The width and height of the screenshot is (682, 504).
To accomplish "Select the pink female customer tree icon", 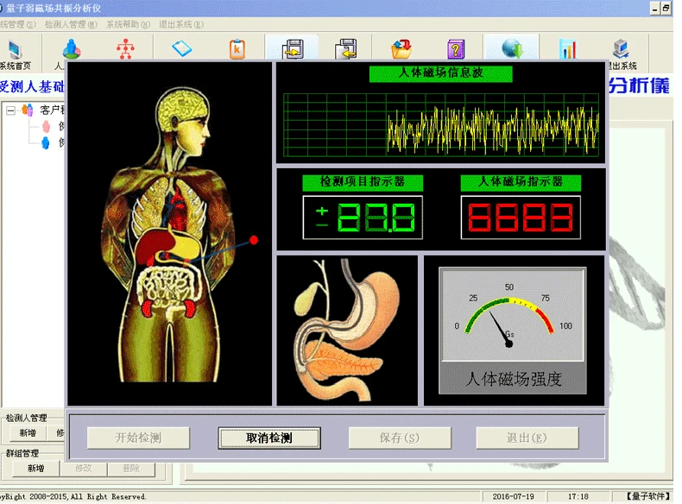I will (46, 127).
